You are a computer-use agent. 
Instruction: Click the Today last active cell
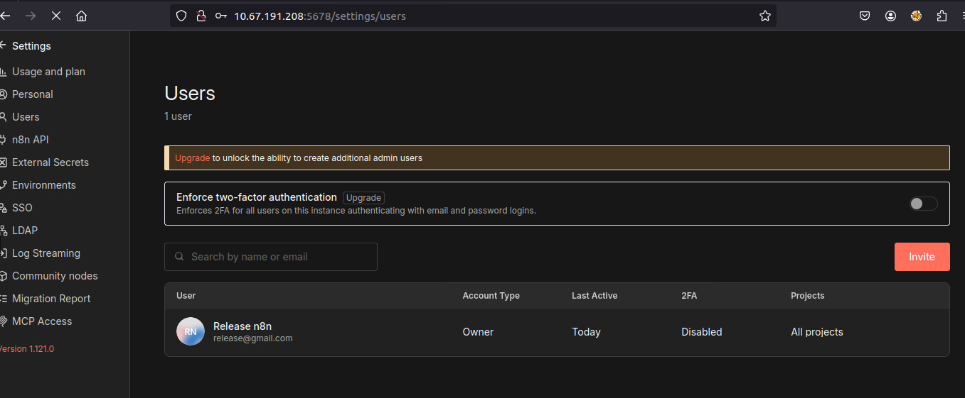click(x=587, y=332)
